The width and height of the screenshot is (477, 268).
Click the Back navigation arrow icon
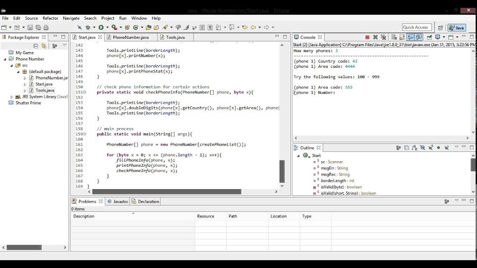(253, 28)
